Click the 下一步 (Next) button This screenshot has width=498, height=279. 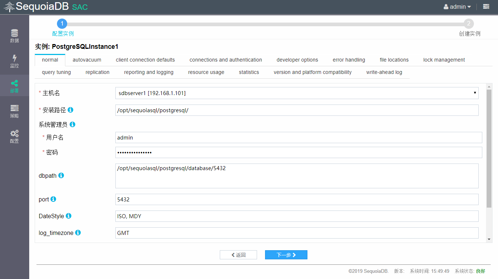286,255
